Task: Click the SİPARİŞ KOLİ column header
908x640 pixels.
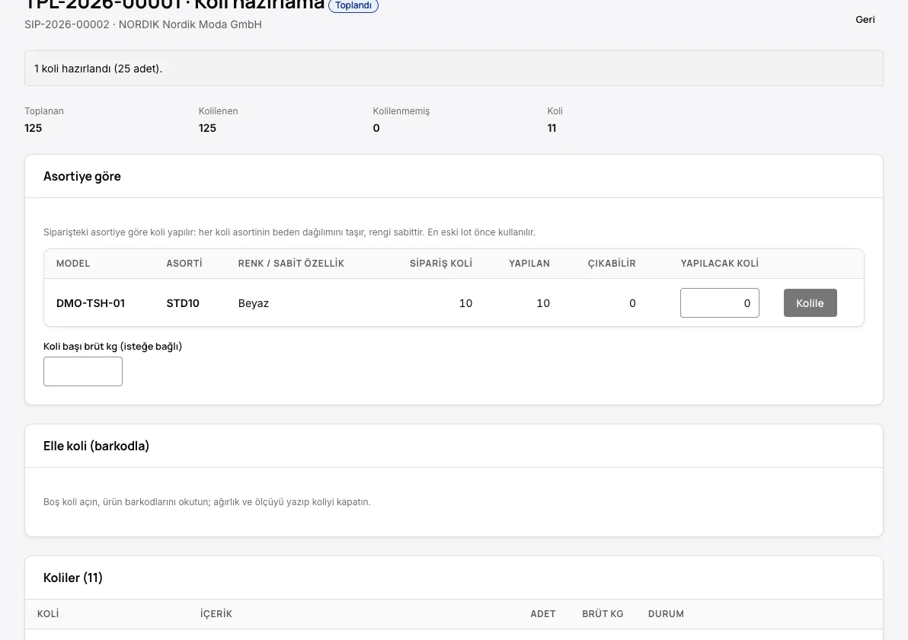Action: coord(441,264)
